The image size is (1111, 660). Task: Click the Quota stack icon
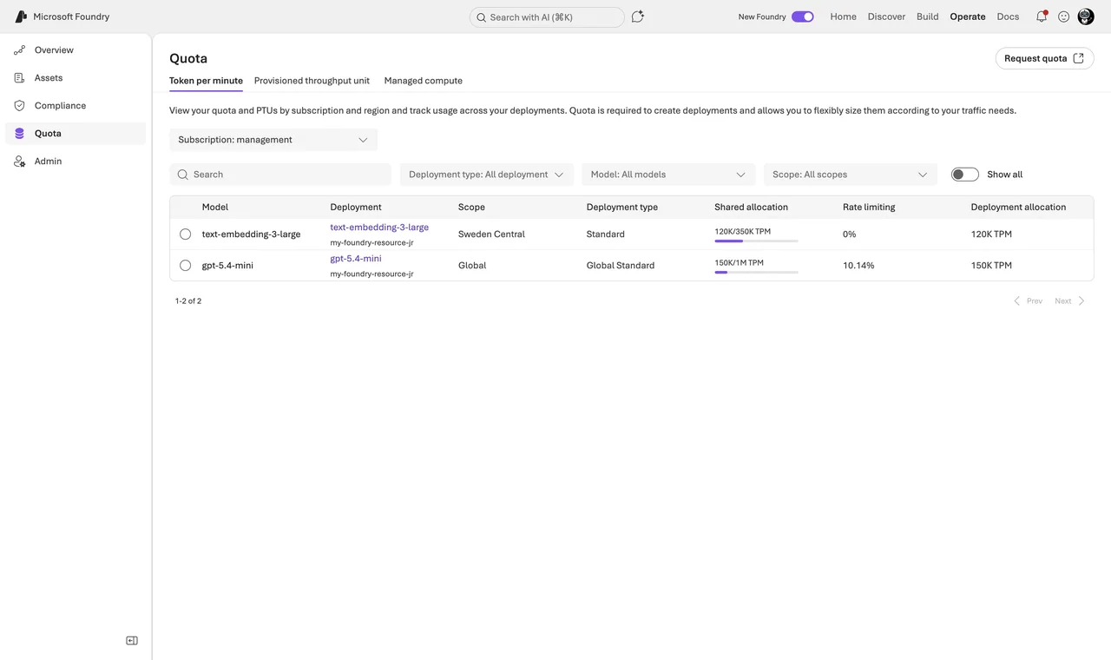click(19, 134)
